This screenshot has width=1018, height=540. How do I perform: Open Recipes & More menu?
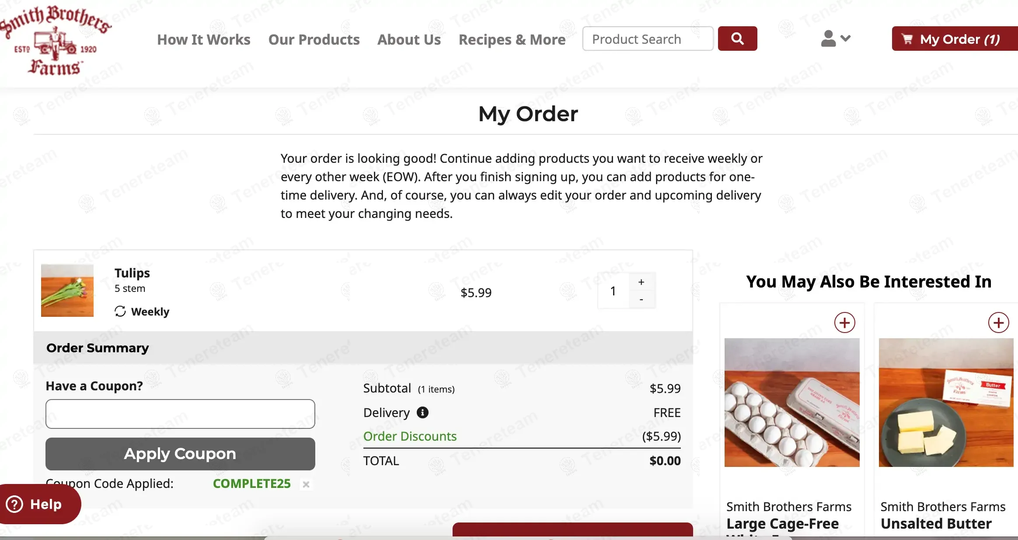click(512, 39)
